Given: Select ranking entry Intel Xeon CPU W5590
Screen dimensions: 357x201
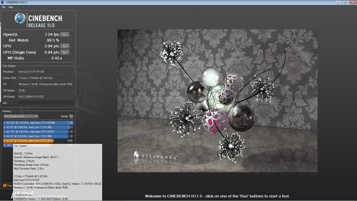Looking at the screenshot, I should pos(38,122).
